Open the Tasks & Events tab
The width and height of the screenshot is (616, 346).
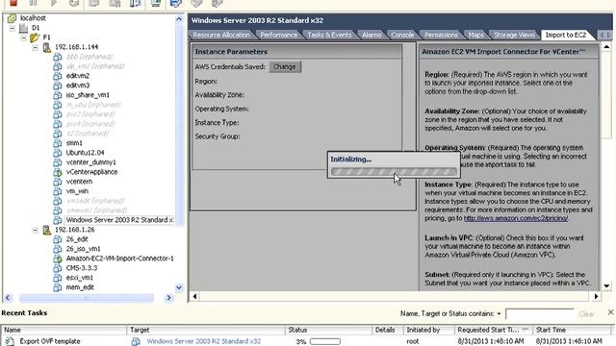click(329, 35)
